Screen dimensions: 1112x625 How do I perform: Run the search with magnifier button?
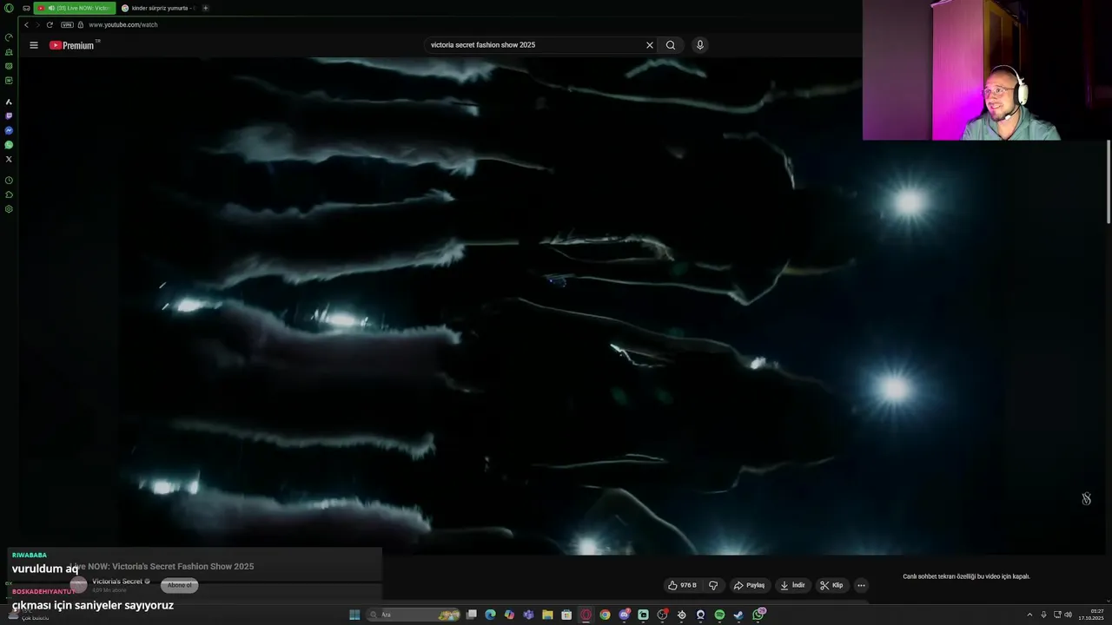pyautogui.click(x=671, y=45)
